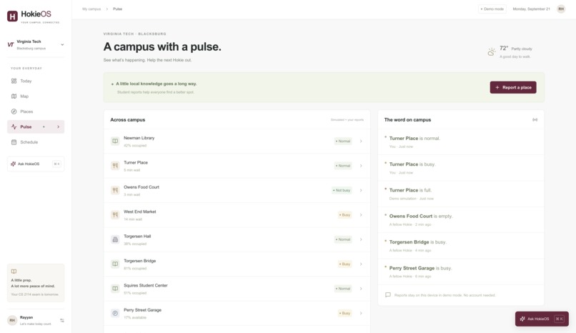This screenshot has height=333, width=576.
Task: Click the Torgersen Hall name text
Action: (x=137, y=237)
